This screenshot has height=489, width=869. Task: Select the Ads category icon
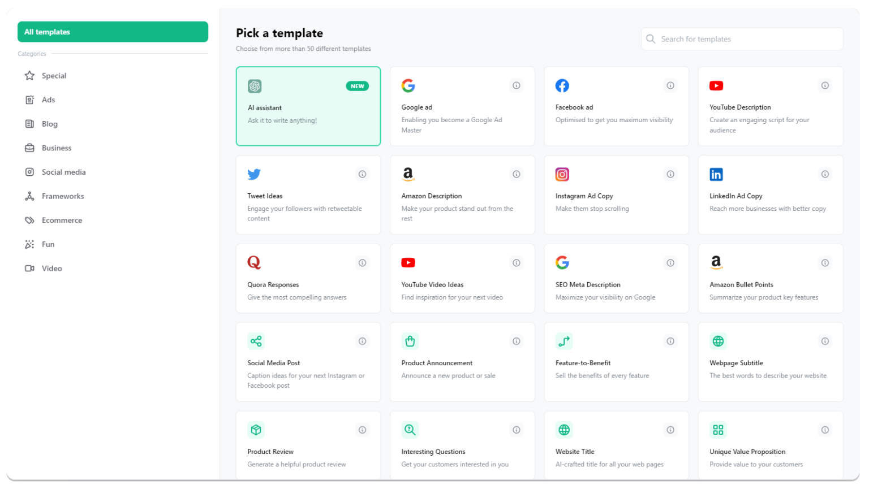29,99
